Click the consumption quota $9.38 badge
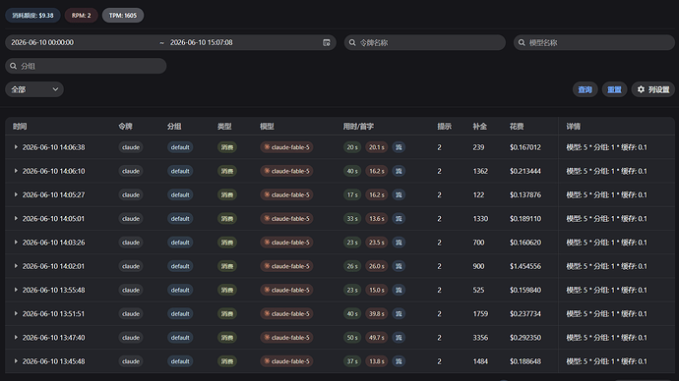The height and width of the screenshot is (381, 679). coord(32,15)
